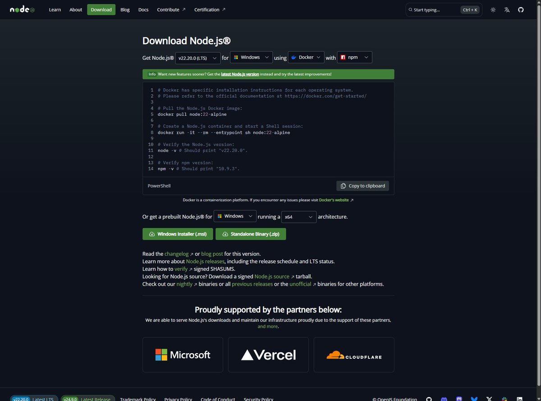The image size is (541, 401).
Task: Open the Mastodon icon in footer
Action: pos(459,399)
